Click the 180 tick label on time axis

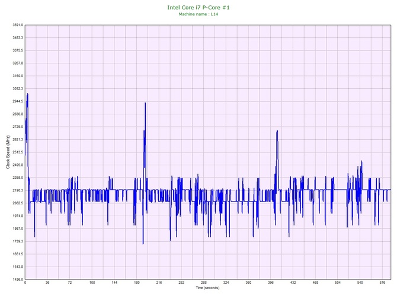point(137,283)
